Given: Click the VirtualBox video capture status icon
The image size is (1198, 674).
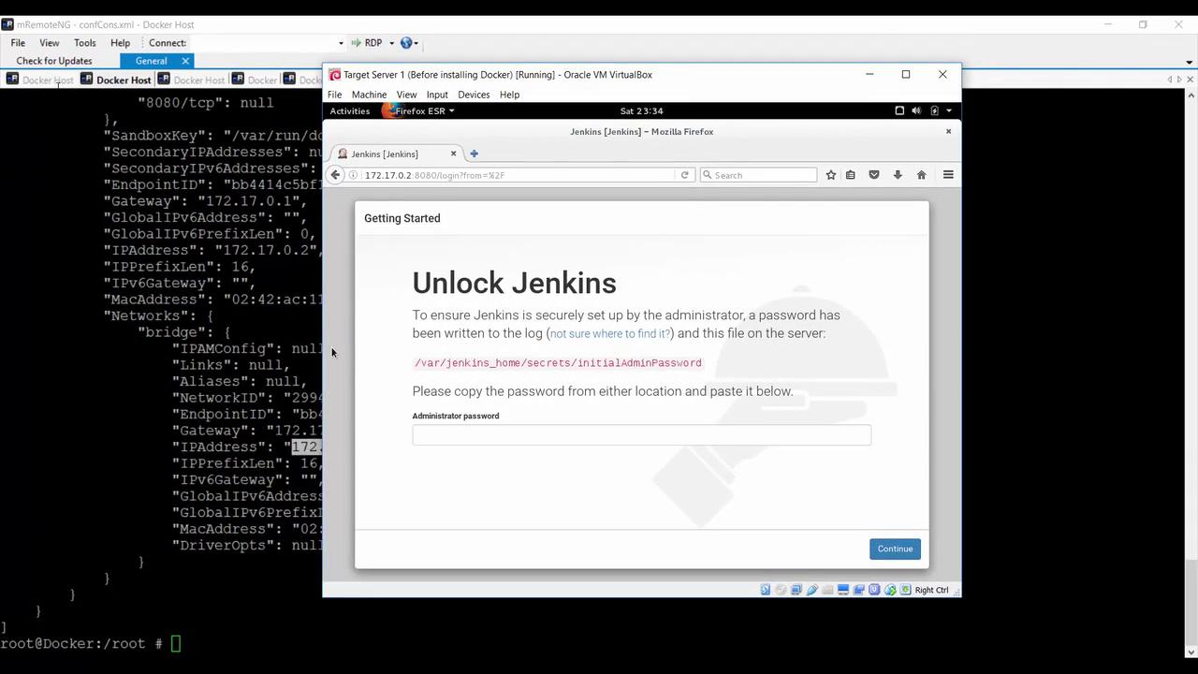Looking at the screenshot, I should coord(859,590).
